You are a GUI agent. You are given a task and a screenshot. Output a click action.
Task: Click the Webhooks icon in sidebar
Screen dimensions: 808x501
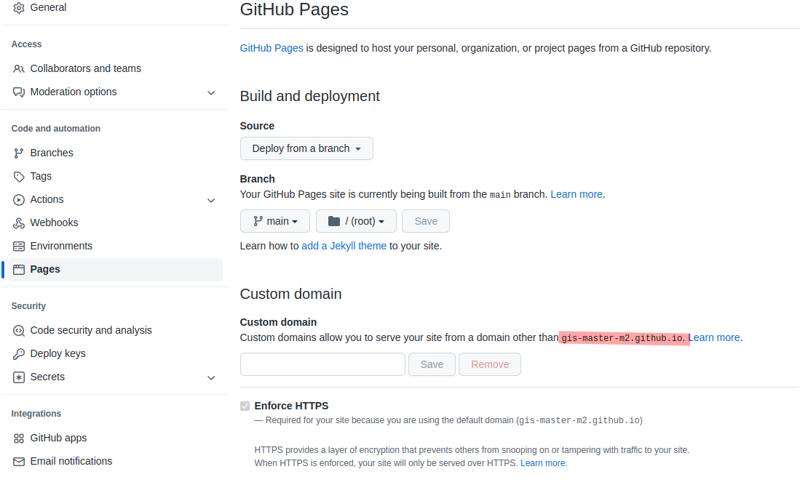(18, 223)
